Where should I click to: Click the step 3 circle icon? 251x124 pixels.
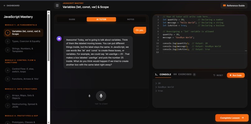[7, 50]
